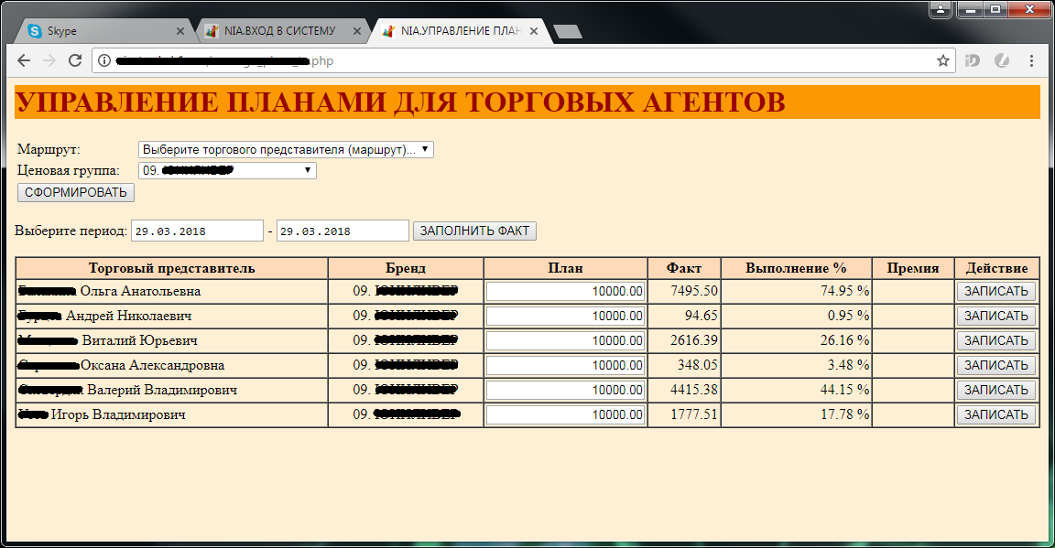Open the iD extension icon in the toolbar
Screen dimensions: 1055x548
pos(973,60)
